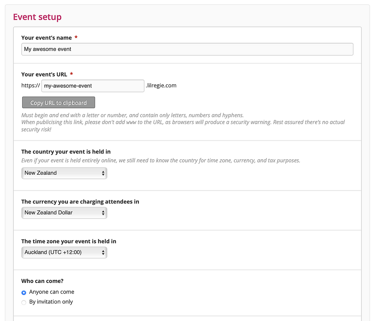The width and height of the screenshot is (376, 321).
Task: Click the Event setup heading
Action: click(37, 17)
